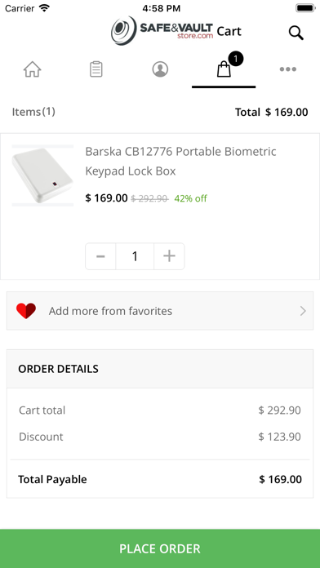Screen dimensions: 320x568
Task: Tap the 42% off discount label
Action: (191, 198)
